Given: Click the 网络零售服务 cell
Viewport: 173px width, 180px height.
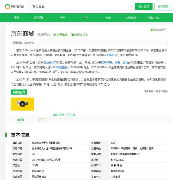Looking at the screenshot, I should pos(39,177).
